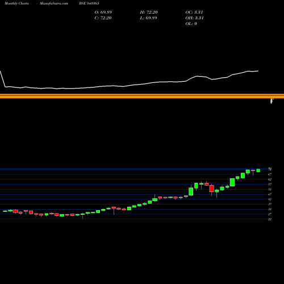
Task: Click the price axis label 62
Action: [x=270, y=179]
